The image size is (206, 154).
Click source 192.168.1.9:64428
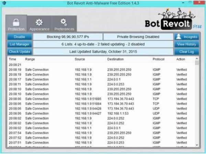[x=88, y=108]
